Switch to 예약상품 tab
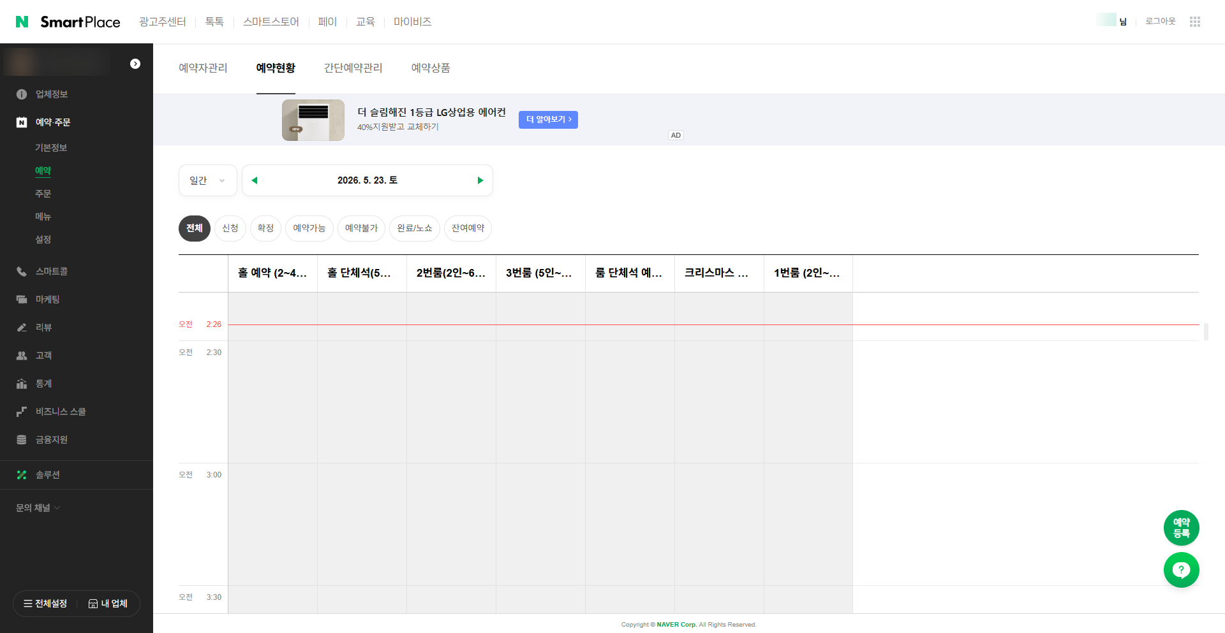This screenshot has height=633, width=1225. coord(431,68)
